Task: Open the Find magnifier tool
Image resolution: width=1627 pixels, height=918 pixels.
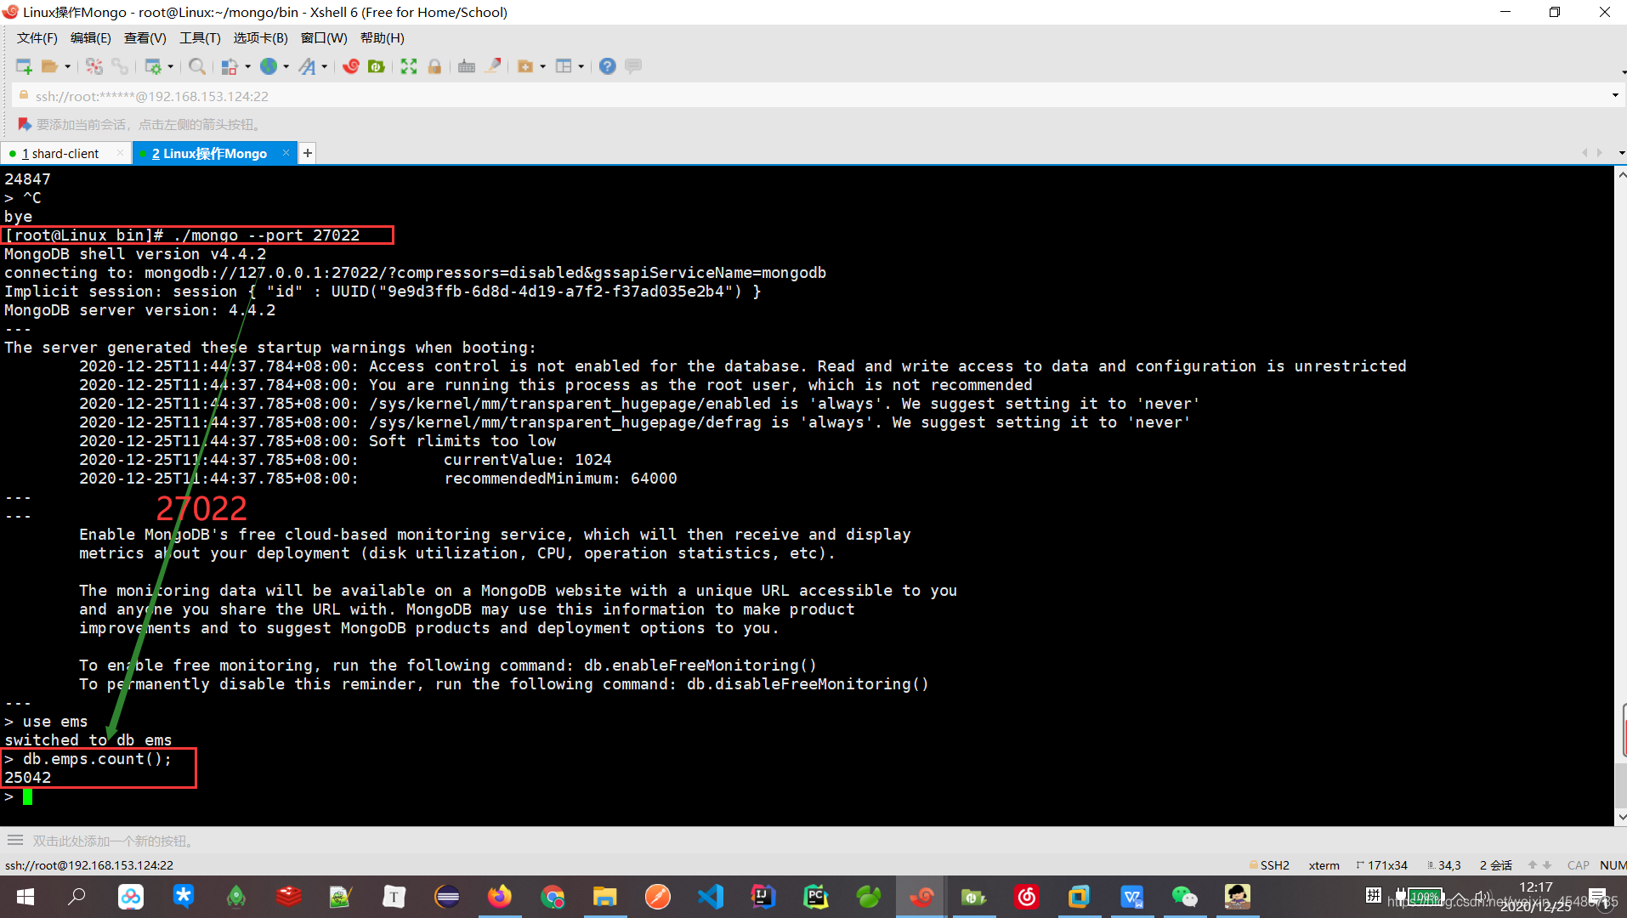Action: click(x=197, y=66)
